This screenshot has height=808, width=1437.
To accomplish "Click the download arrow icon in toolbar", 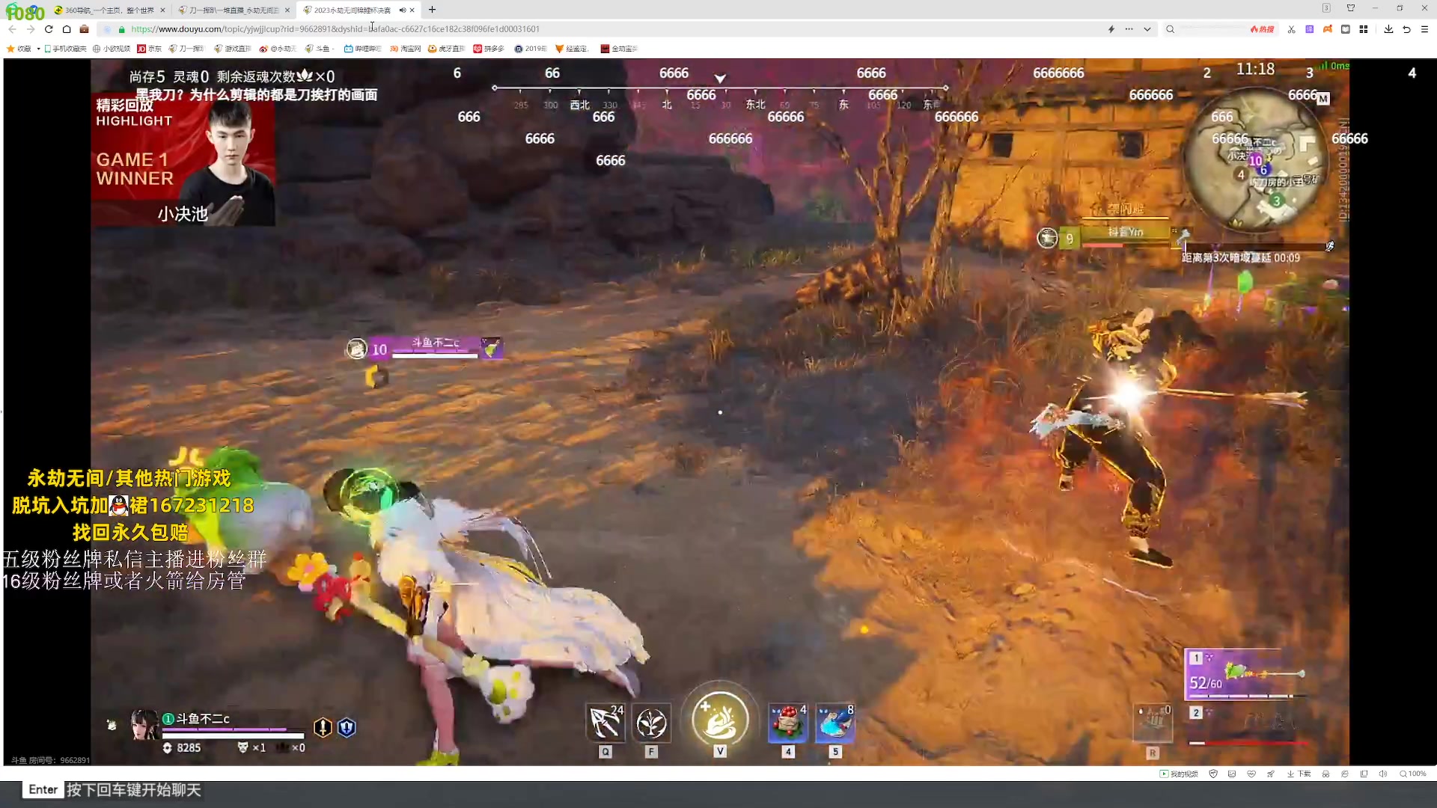I will coord(1388,29).
